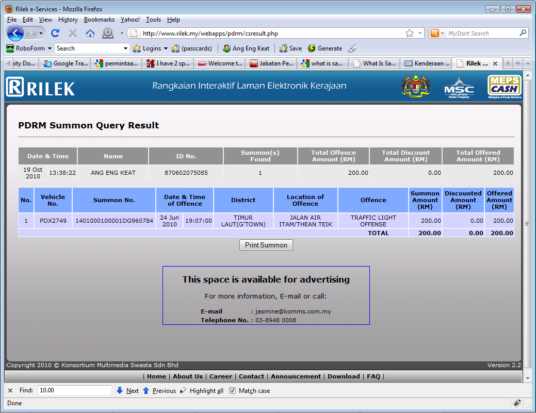Open the Download footer link
Screen dimensions: 536x413
pos(344,376)
